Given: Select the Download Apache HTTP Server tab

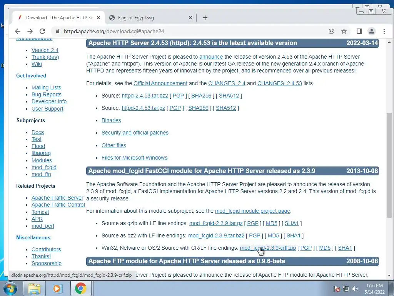Looking at the screenshot, I should pyautogui.click(x=59, y=18).
